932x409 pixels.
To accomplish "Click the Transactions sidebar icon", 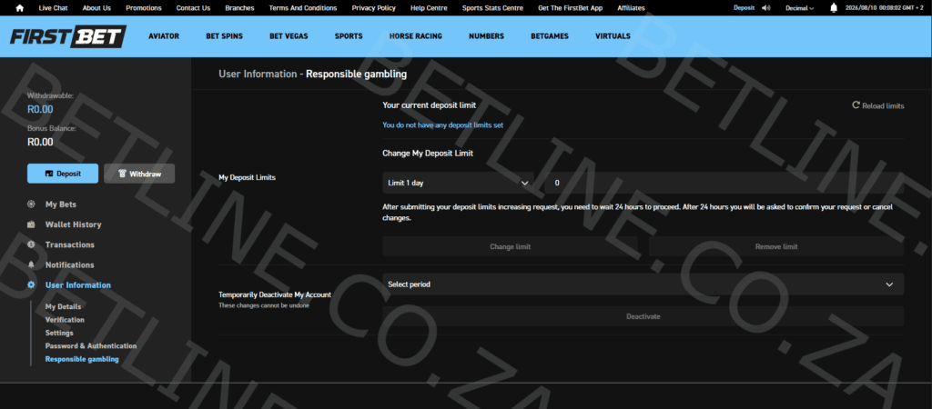I will pyautogui.click(x=31, y=244).
